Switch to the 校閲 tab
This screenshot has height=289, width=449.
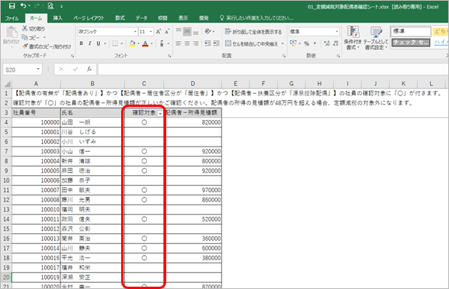click(162, 18)
